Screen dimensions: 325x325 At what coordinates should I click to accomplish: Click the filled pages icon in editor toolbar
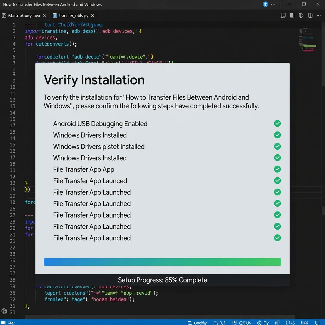(292, 15)
